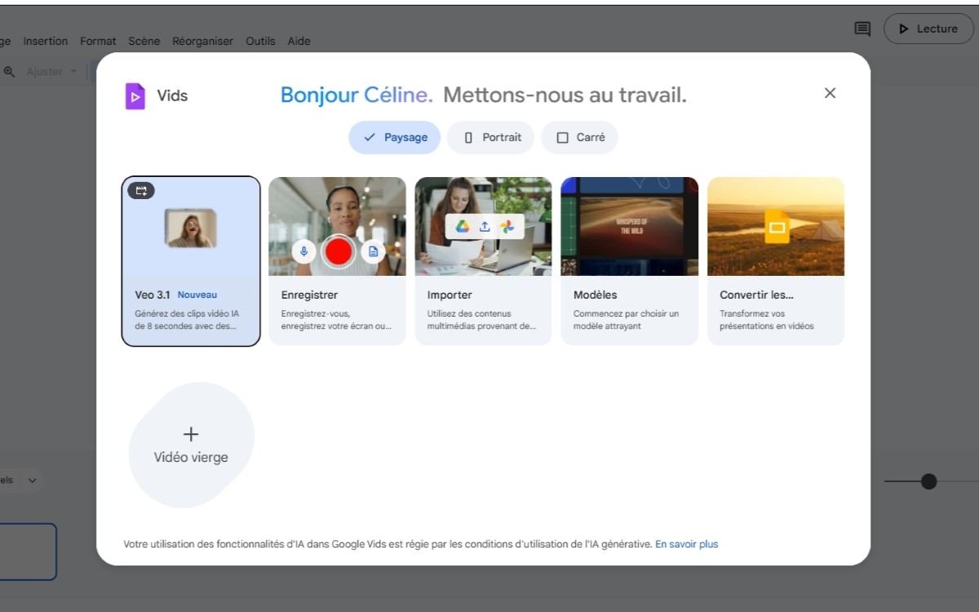Image resolution: width=979 pixels, height=612 pixels.
Task: Click the red record button on the Enregistrer card
Action: pos(337,252)
